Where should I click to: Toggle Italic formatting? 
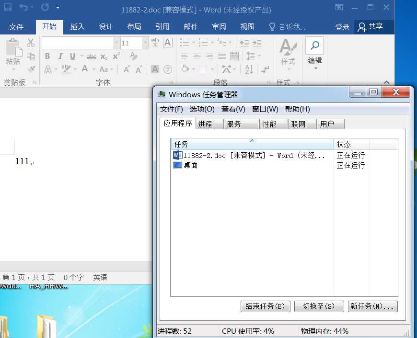[x=60, y=56]
